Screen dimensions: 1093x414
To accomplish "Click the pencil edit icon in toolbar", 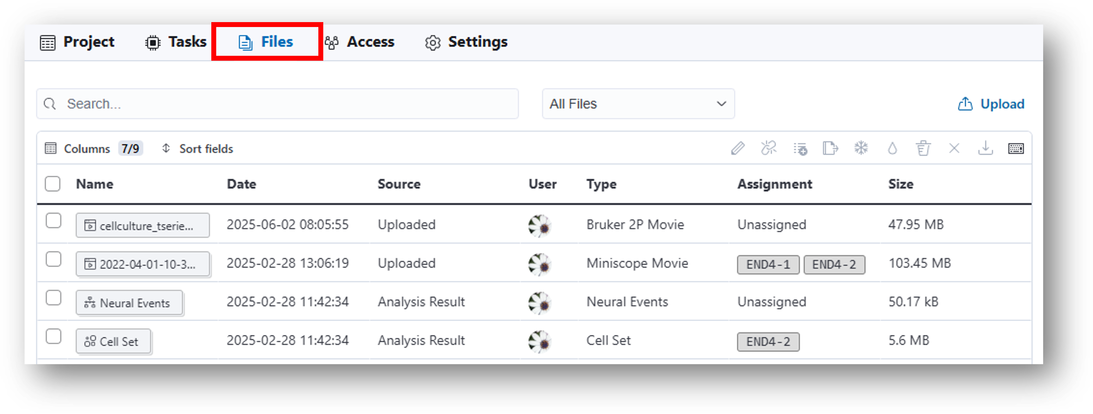I will point(738,148).
